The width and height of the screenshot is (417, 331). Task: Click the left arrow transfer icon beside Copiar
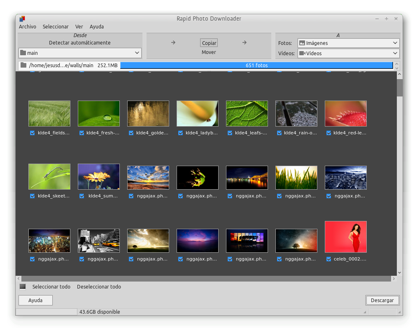coord(173,42)
